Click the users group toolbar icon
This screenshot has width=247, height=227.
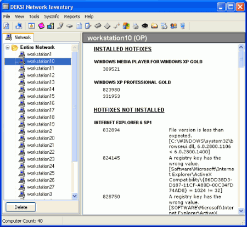click(x=173, y=26)
